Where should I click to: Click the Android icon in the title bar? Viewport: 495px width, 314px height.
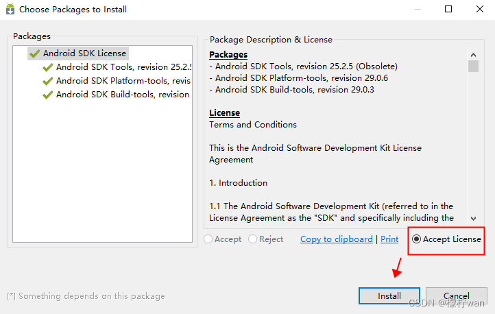coord(10,10)
